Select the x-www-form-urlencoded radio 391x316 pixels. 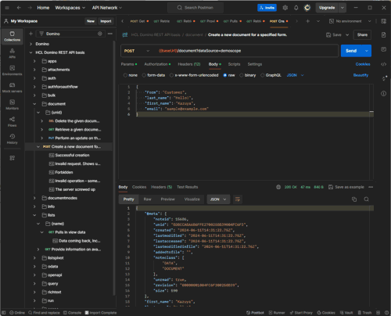point(171,75)
